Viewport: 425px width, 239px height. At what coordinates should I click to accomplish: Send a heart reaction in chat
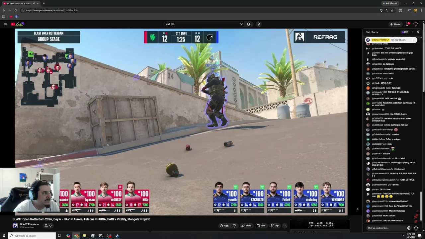416,228
